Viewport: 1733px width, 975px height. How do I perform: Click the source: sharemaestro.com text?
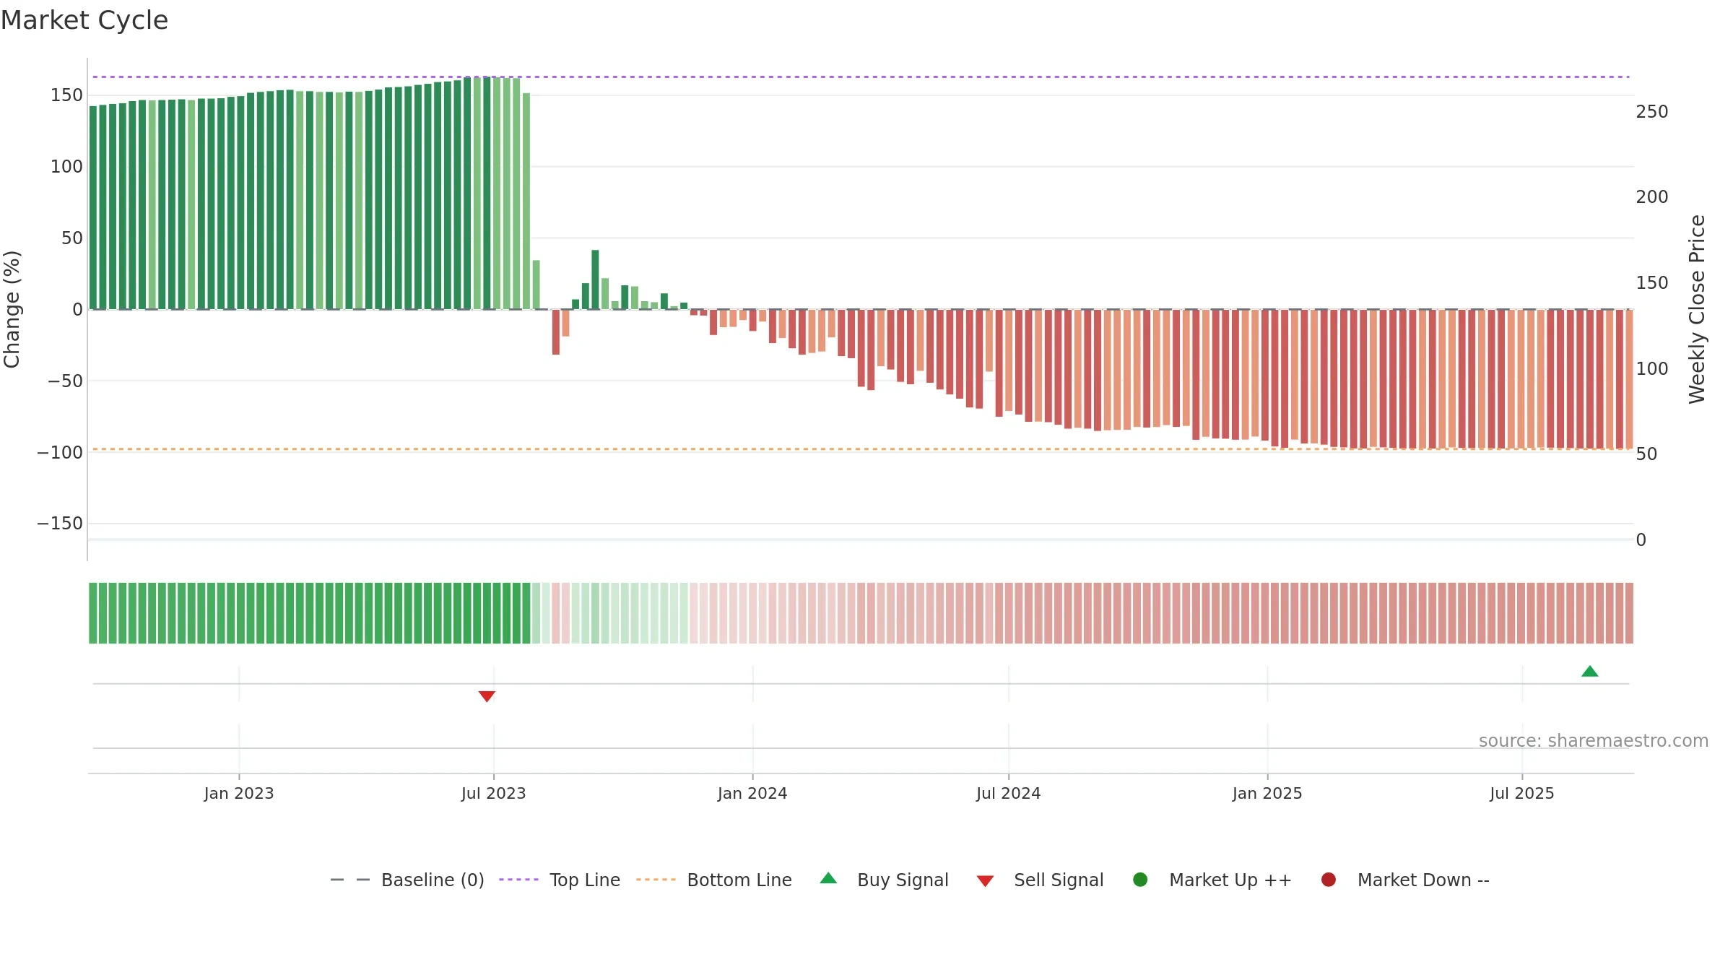[1594, 741]
